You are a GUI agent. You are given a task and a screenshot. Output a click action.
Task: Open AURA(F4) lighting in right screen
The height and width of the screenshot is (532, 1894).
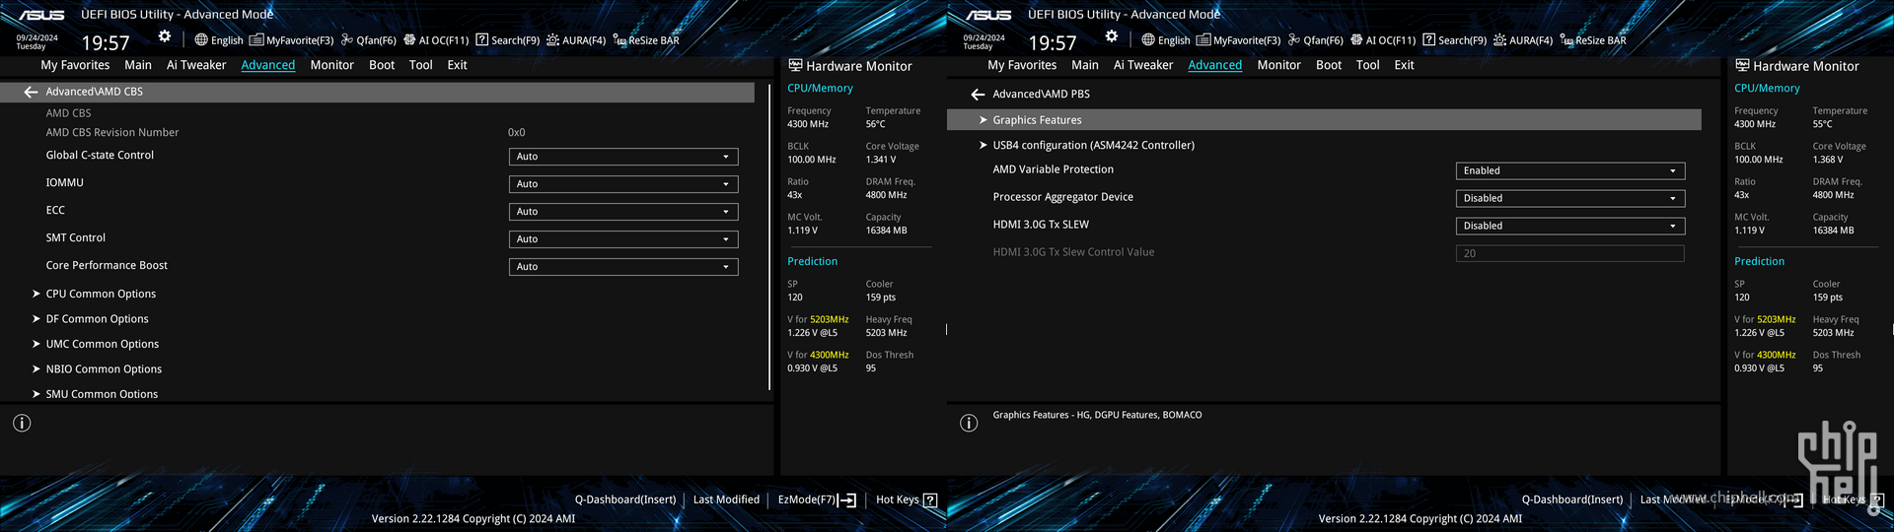pos(1523,40)
